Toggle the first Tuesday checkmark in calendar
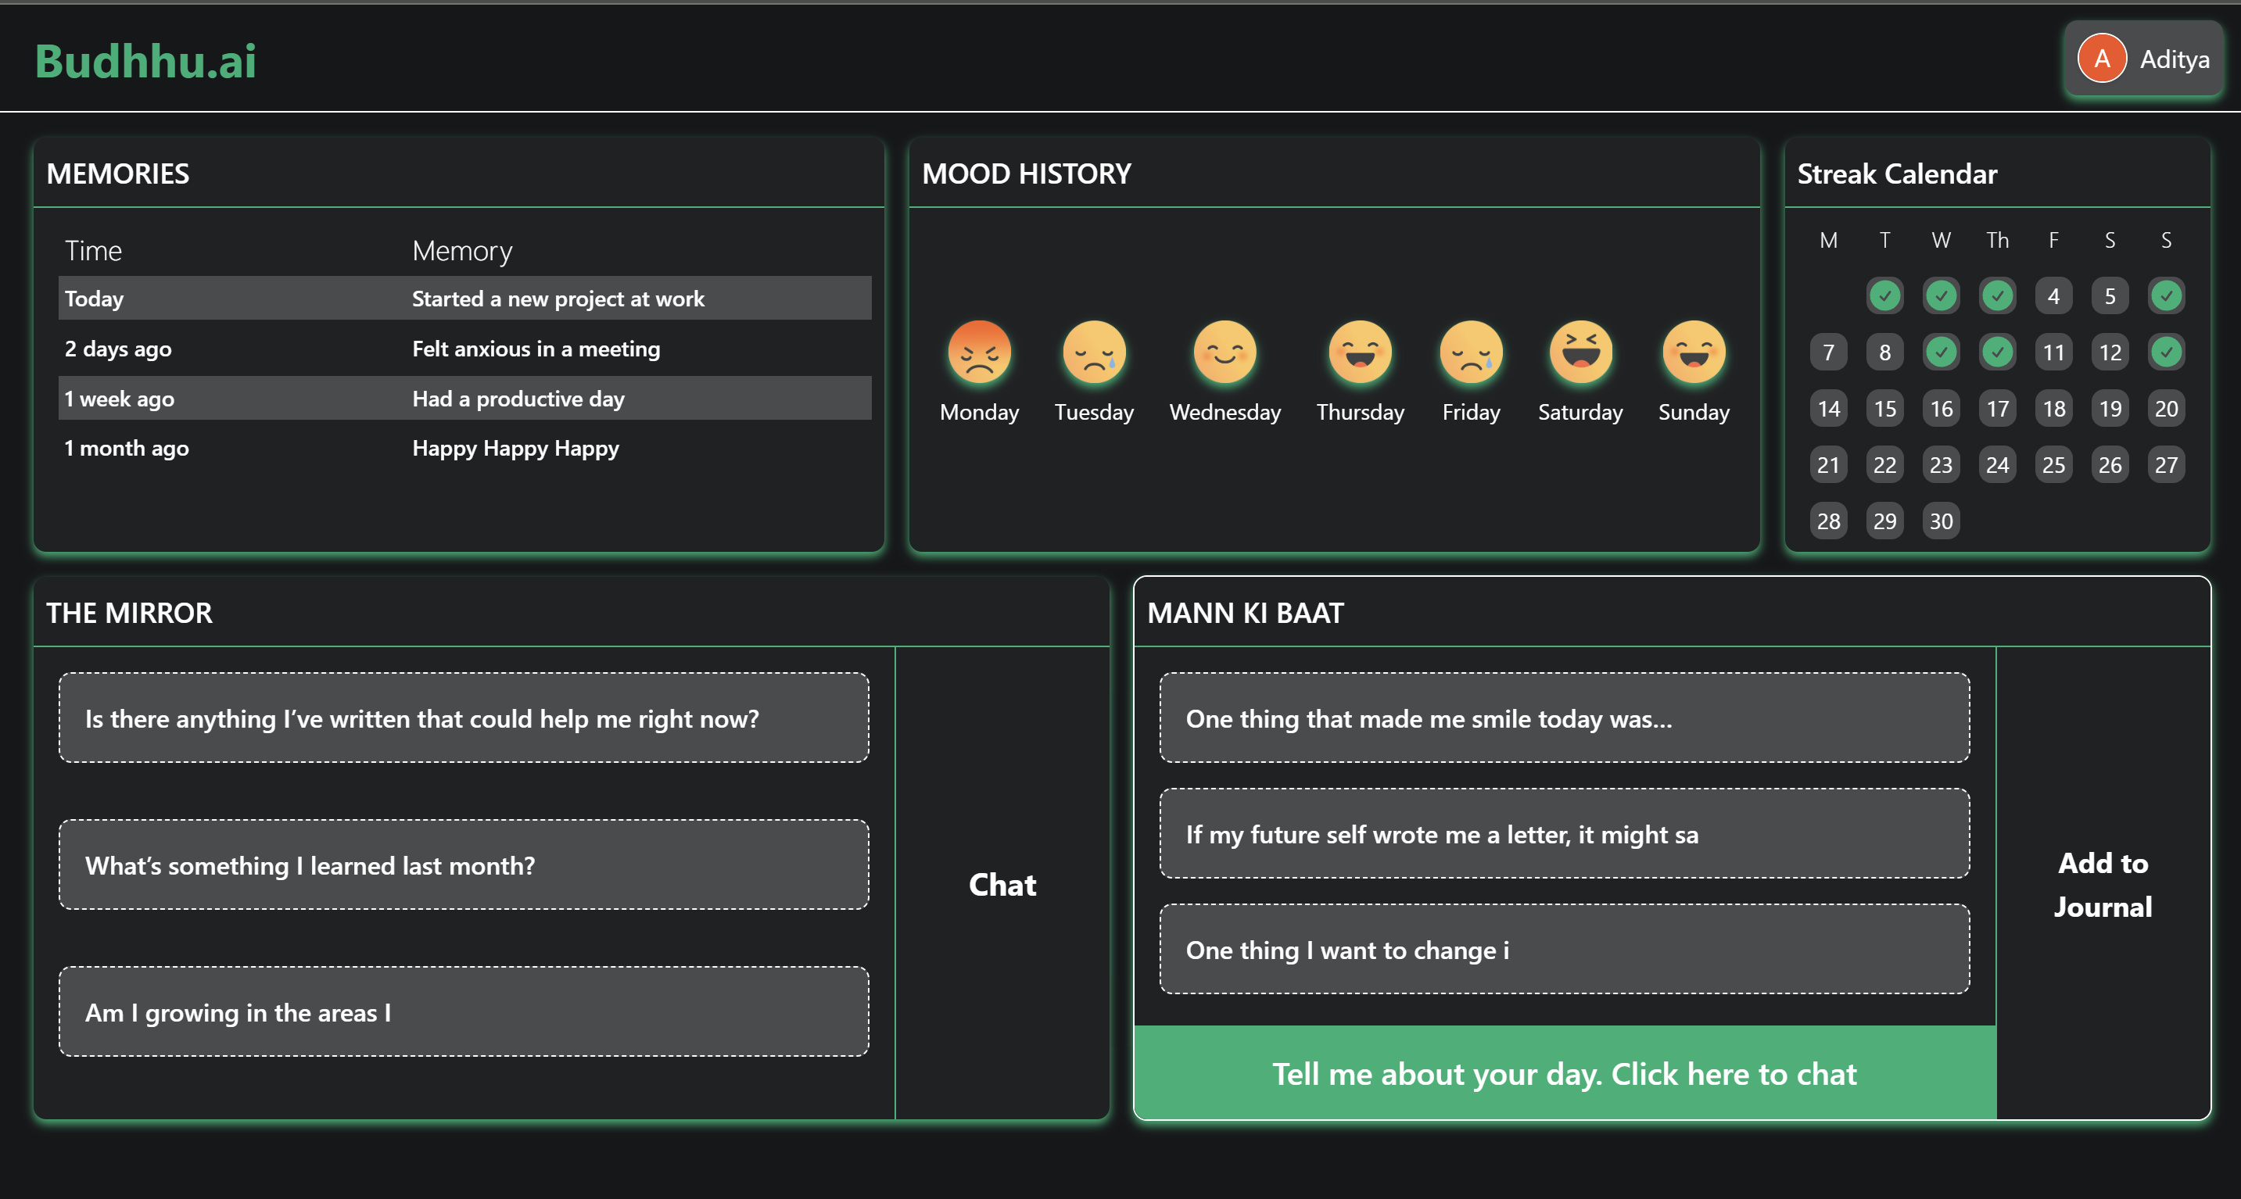Screen dimensions: 2241x1199 (1884, 295)
